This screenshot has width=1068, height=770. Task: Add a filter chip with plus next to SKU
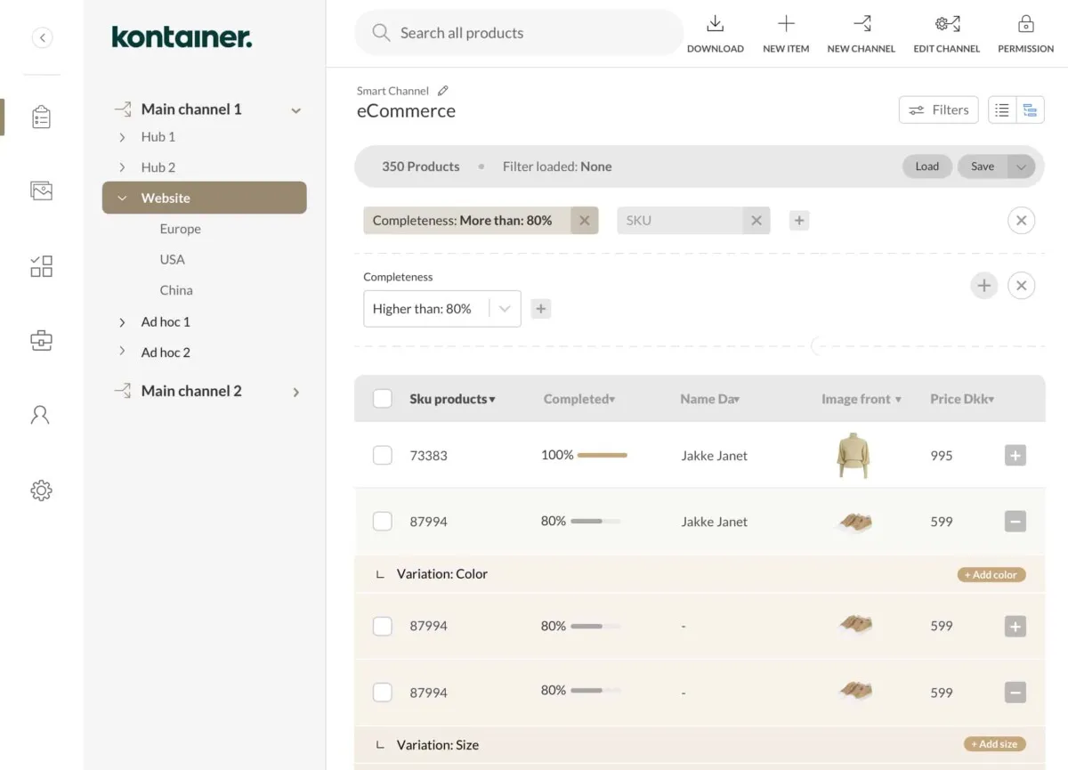(x=799, y=221)
